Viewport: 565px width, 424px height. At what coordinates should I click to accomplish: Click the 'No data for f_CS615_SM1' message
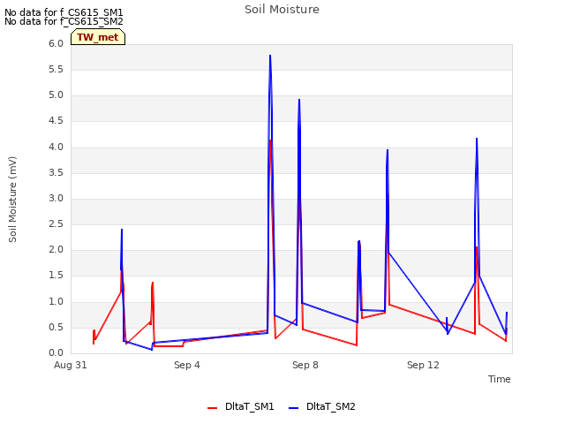tap(64, 12)
